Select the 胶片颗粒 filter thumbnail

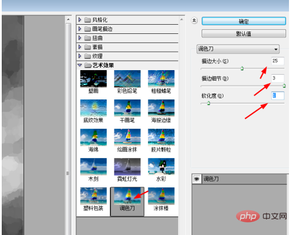(161, 137)
